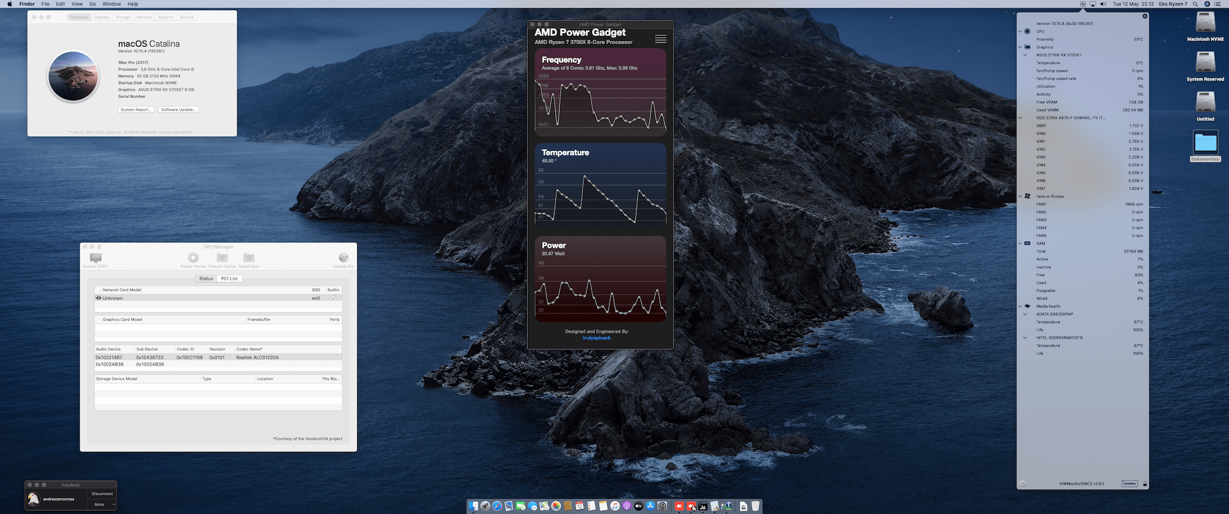Image resolution: width=1229 pixels, height=514 pixels.
Task: Click the lock icon in HWMonitorSMC2 footer
Action: tap(1145, 484)
